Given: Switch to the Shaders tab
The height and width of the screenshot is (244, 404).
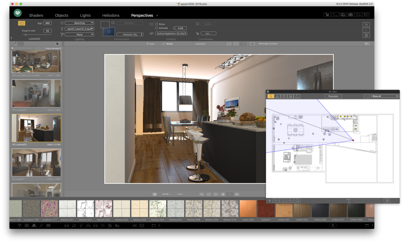Looking at the screenshot, I should pos(36,15).
